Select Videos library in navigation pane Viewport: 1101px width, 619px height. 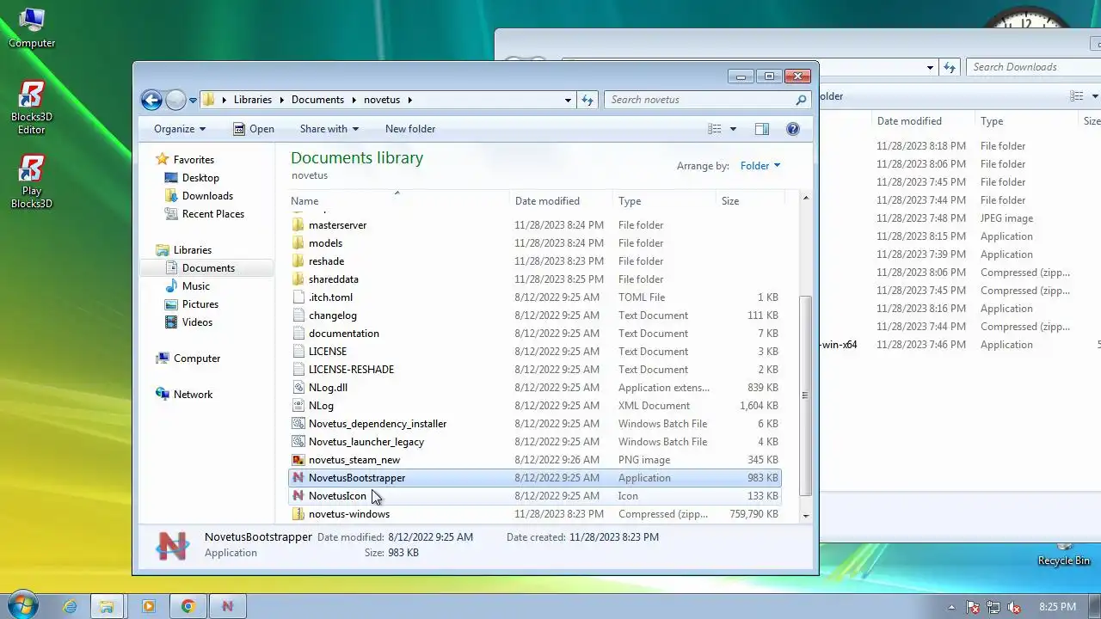pos(197,322)
